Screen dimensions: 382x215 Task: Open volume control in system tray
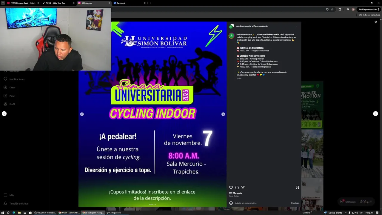pyautogui.click(x=357, y=213)
